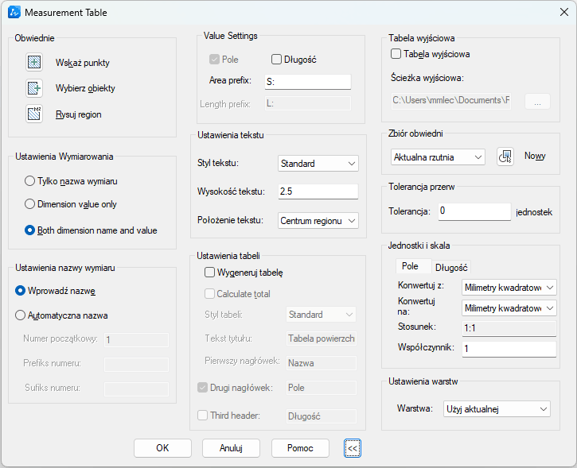Open the Warstwa layer dropdown
The height and width of the screenshot is (468, 577).
[496, 409]
